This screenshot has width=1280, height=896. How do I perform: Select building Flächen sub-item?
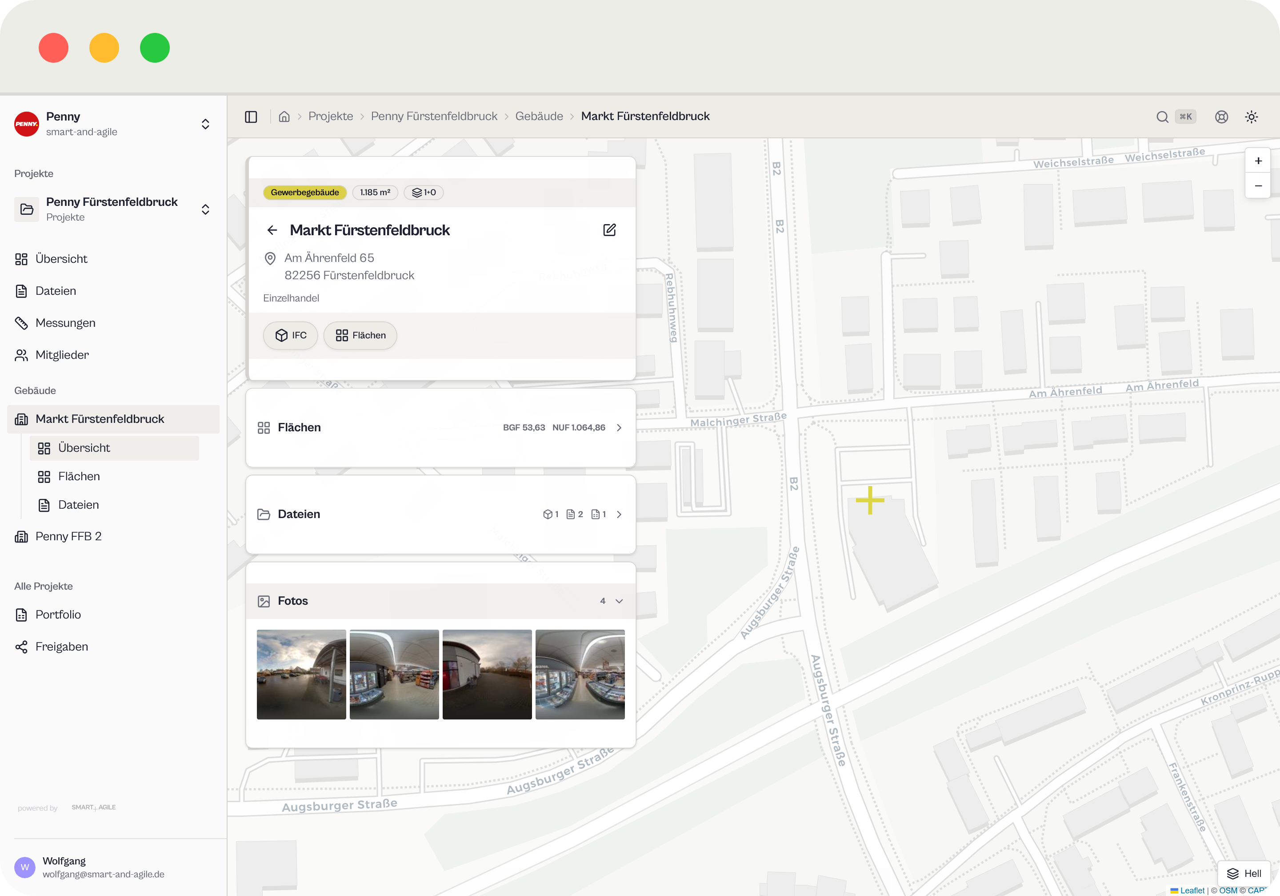[x=114, y=476]
